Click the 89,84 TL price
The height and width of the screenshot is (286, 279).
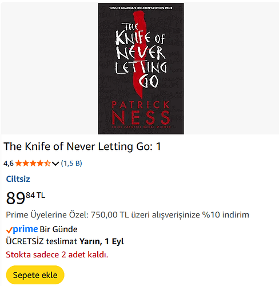pyautogui.click(x=26, y=198)
